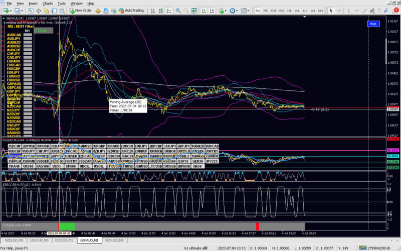Click the gray bar beside EURUSD
This screenshot has height=251, width=401.
[28, 80]
